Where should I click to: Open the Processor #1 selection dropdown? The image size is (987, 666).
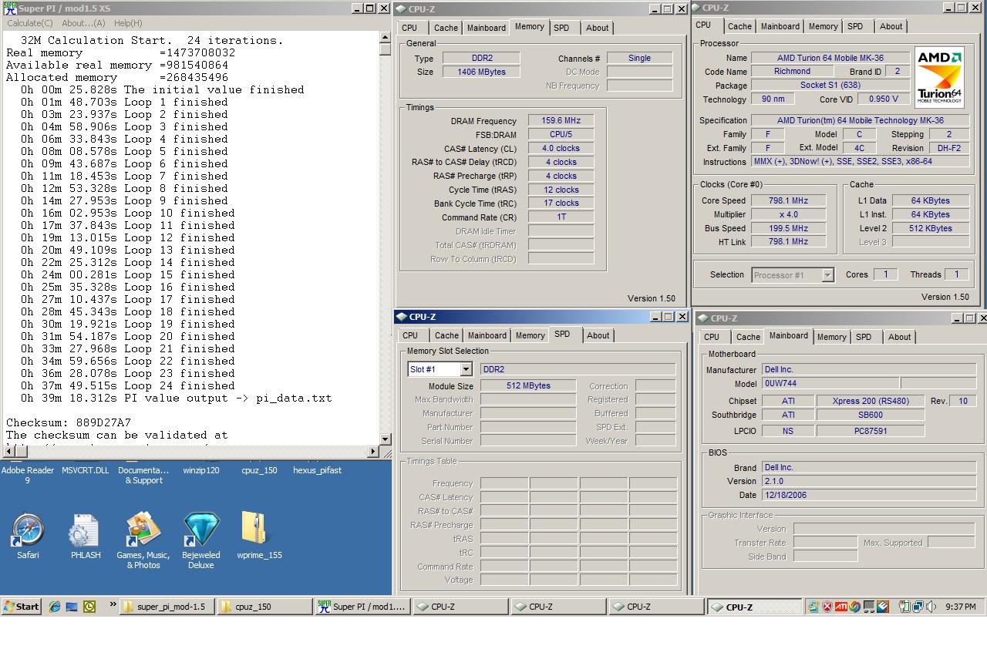[x=827, y=275]
